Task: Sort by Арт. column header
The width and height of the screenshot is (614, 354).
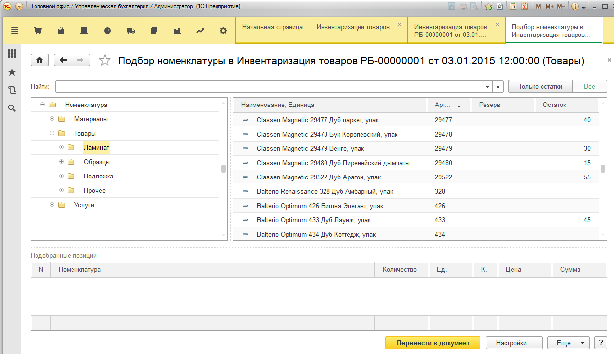Action: tap(449, 105)
